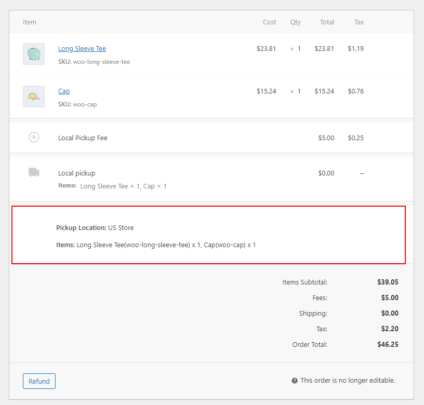
Task: Open the Long Sleeve Tee product link
Action: 82,49
